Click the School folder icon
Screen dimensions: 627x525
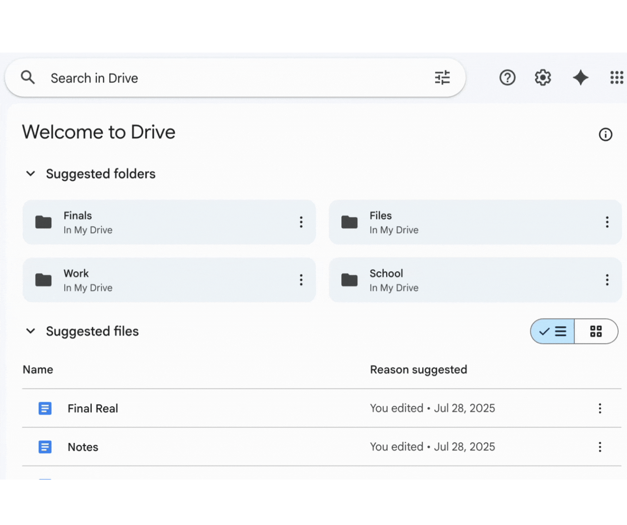[x=349, y=280]
